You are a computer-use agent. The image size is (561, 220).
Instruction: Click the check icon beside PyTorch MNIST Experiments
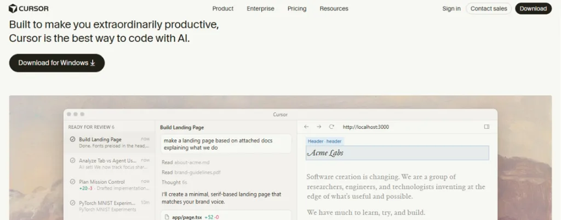[73, 203]
